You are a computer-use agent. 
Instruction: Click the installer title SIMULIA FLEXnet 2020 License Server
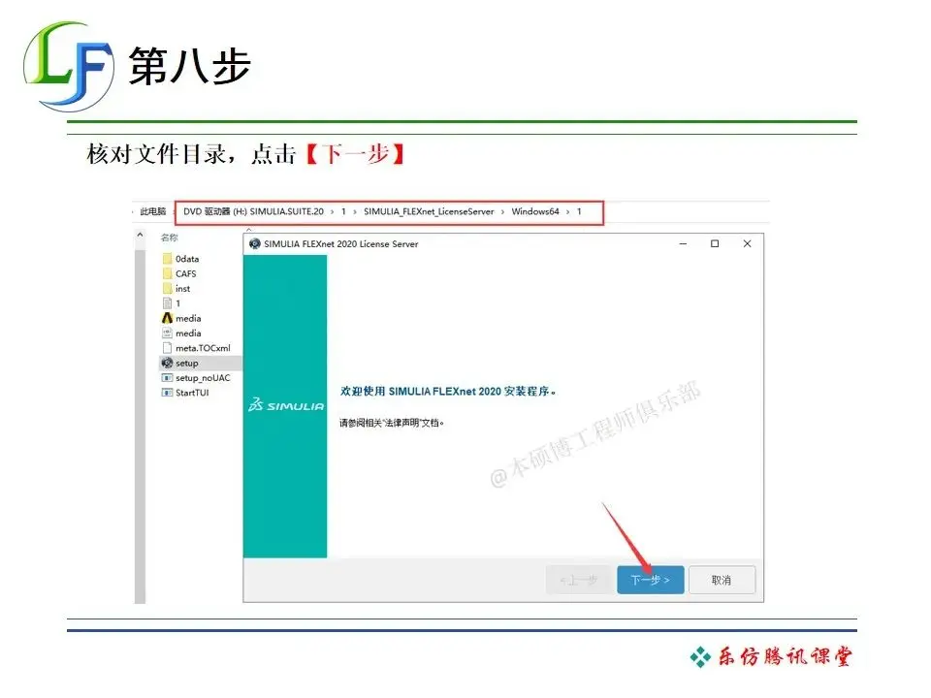[340, 244]
